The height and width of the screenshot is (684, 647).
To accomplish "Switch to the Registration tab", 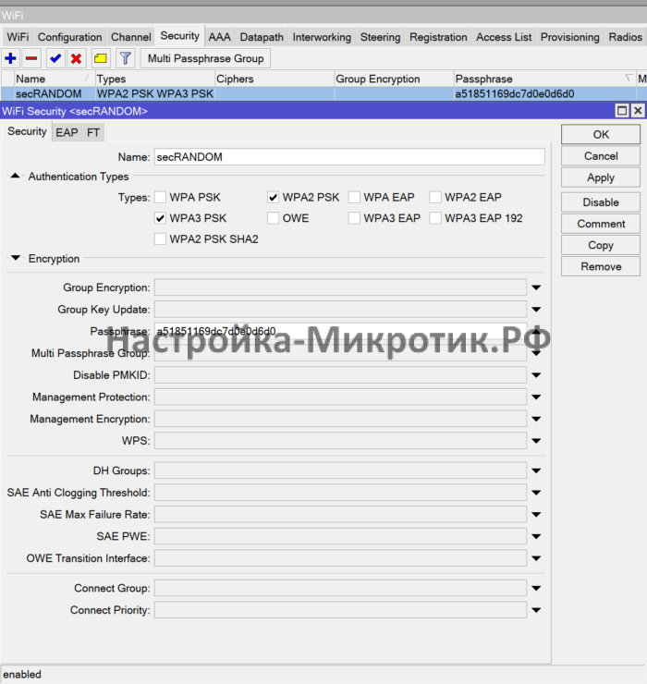I will (x=438, y=37).
